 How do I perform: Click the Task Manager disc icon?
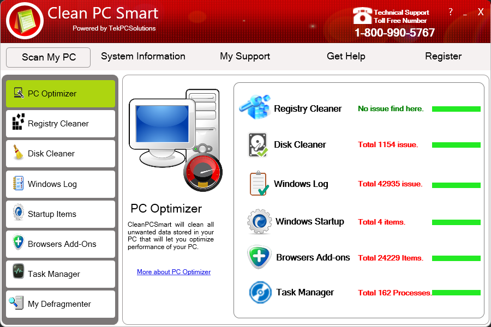tap(260, 293)
